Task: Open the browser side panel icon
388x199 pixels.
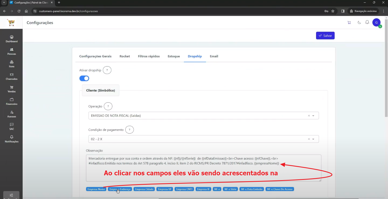Action: coord(343,11)
